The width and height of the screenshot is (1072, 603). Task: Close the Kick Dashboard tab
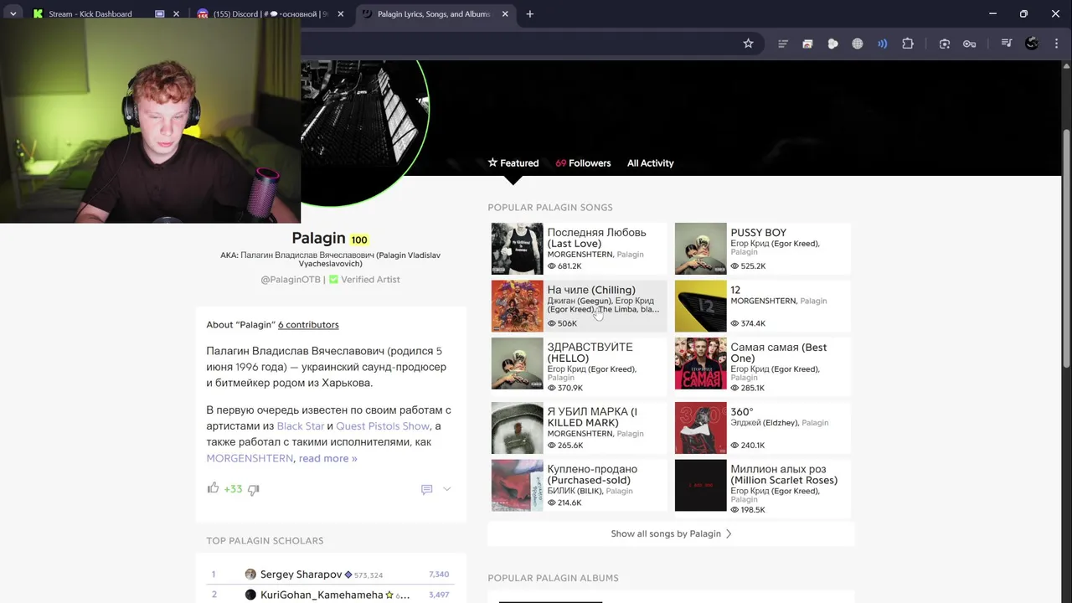(176, 14)
